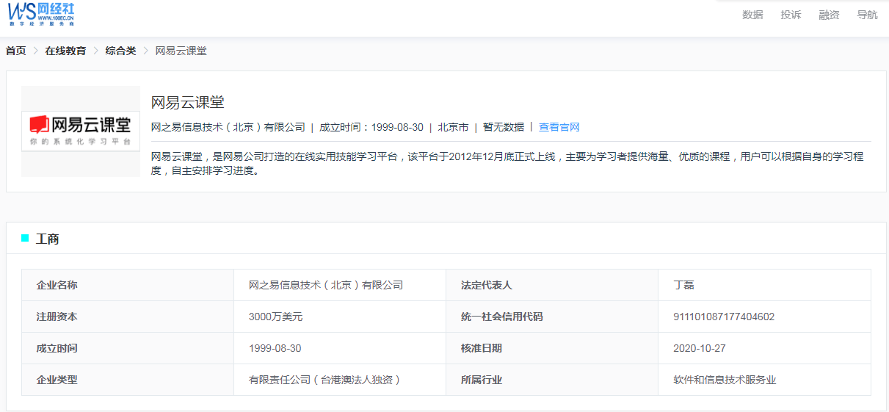
Task: Go to 首页 in breadcrumb
Action: tap(16, 51)
